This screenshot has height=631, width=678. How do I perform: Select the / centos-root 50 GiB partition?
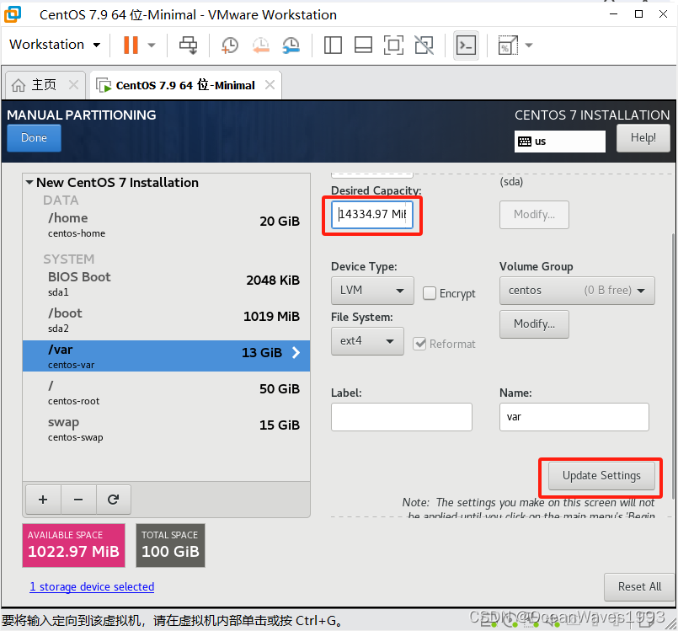(167, 393)
